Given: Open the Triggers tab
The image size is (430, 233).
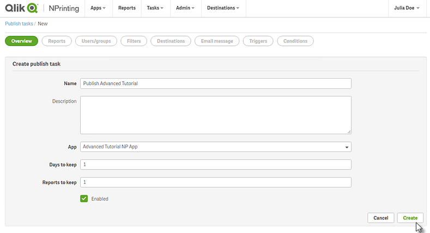Looking at the screenshot, I should (258, 41).
